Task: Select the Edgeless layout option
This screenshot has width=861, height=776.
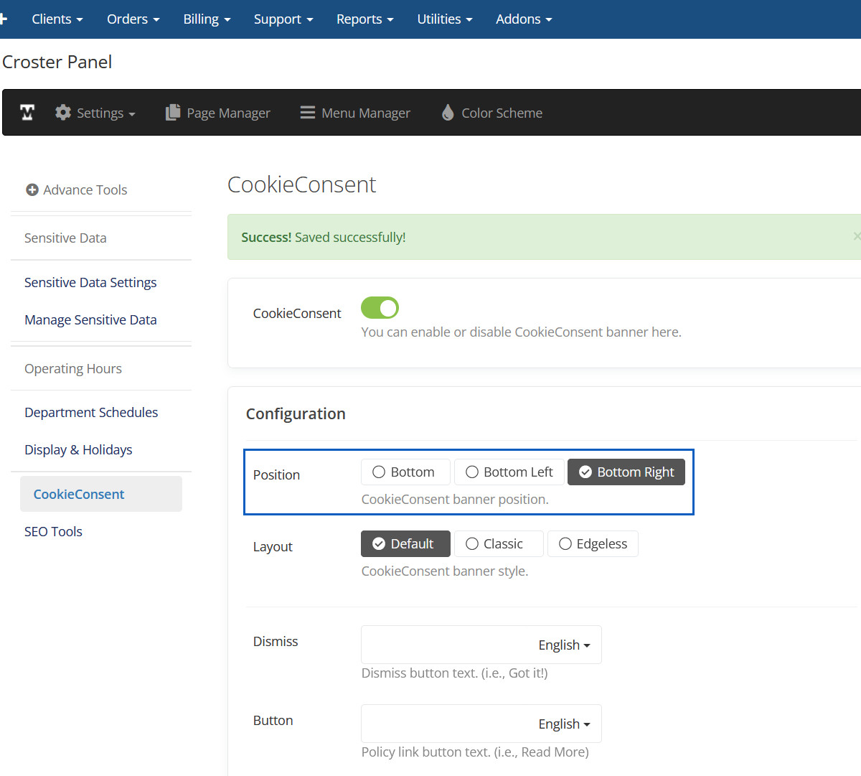Action: [x=593, y=544]
